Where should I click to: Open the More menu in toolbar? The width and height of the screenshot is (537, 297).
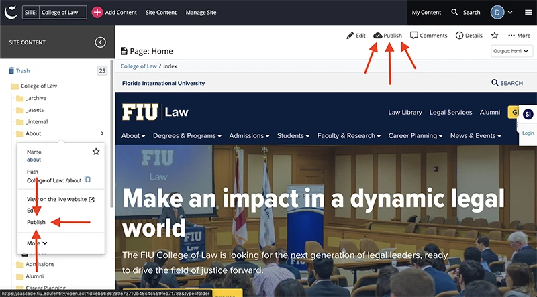(x=519, y=35)
